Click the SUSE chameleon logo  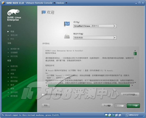coord(14,12)
